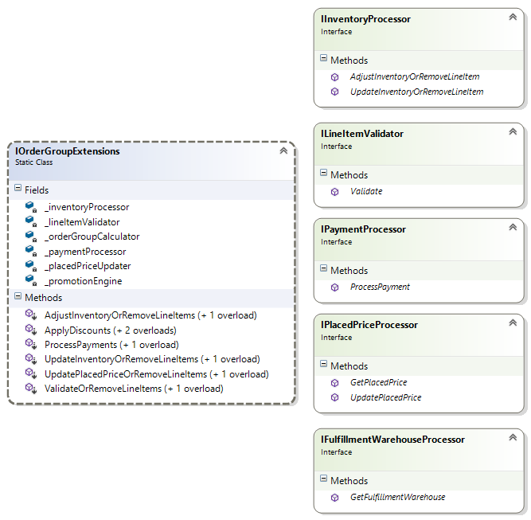Click the _promotionEngine field icon

tap(31, 281)
